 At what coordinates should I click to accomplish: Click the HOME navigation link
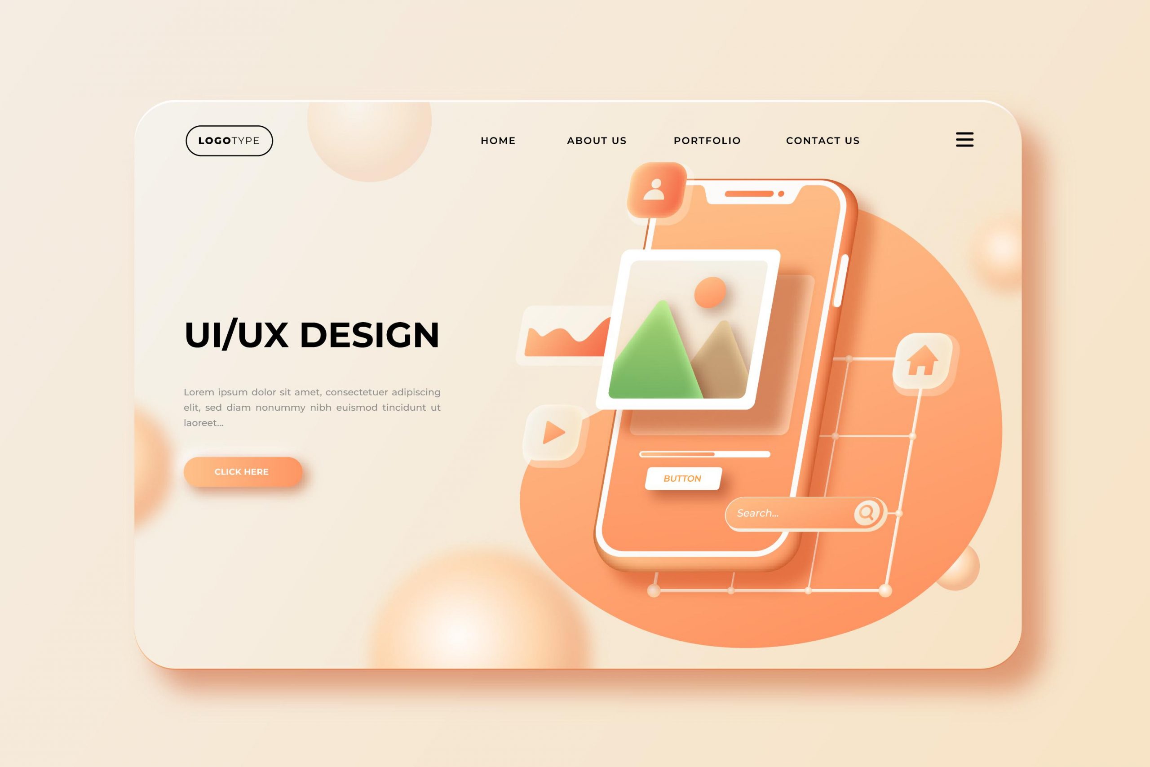click(496, 140)
